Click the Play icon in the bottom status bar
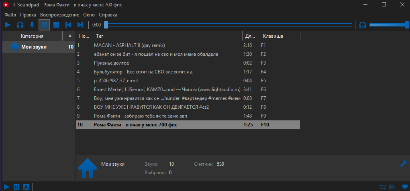 tap(7, 187)
